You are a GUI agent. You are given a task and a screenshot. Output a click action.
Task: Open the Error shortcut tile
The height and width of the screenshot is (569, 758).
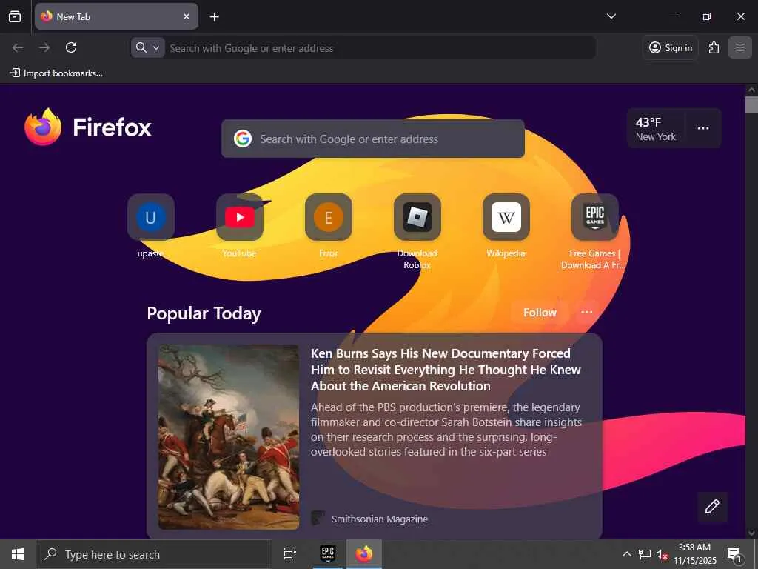click(329, 217)
